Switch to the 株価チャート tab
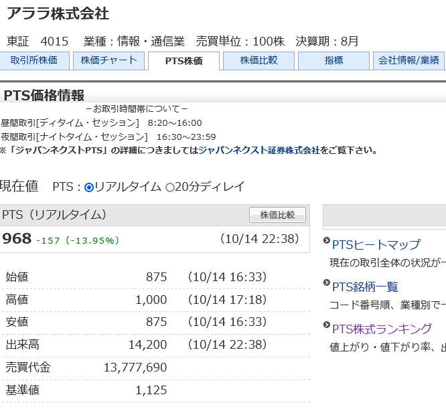Screen dimensions: 446x409 (109, 60)
